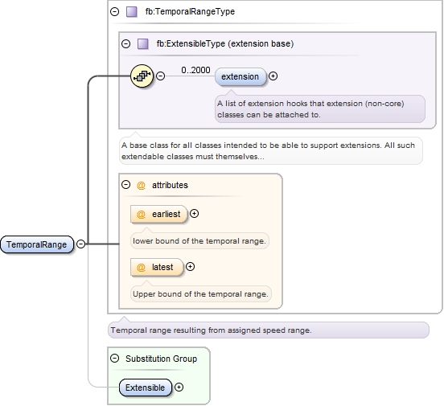Select the extension element node

(240, 76)
